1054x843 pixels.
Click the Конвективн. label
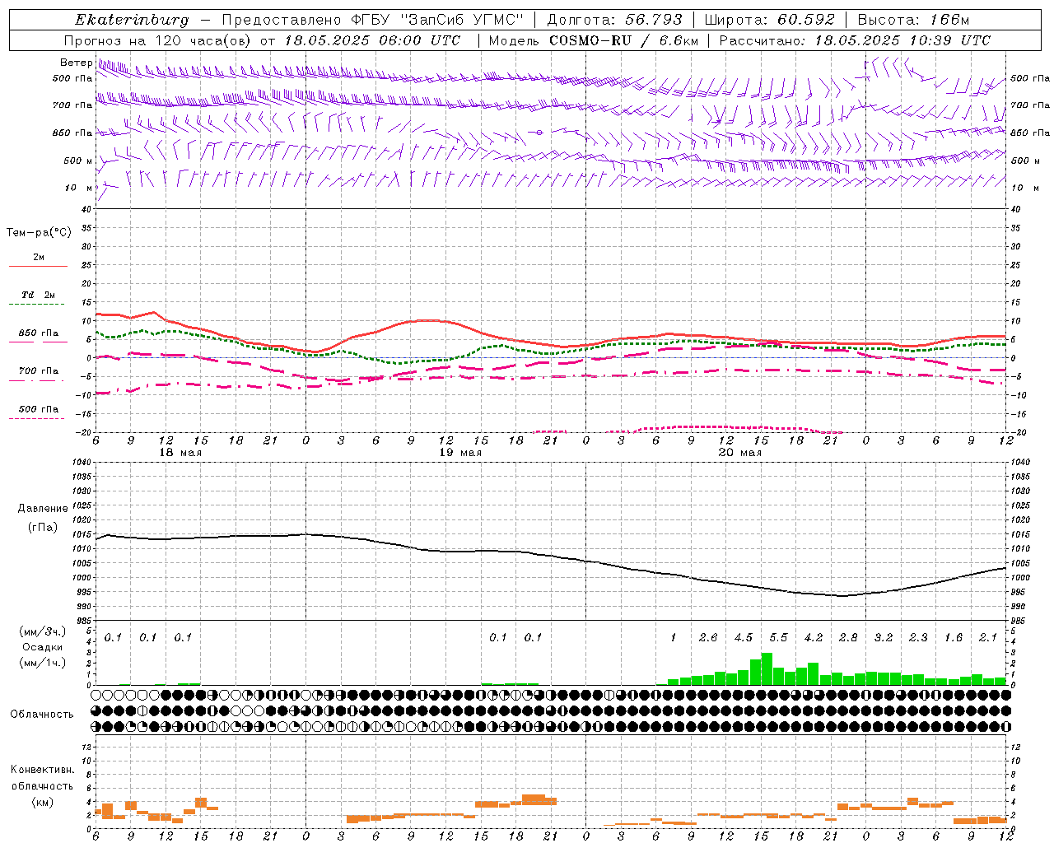click(x=42, y=770)
